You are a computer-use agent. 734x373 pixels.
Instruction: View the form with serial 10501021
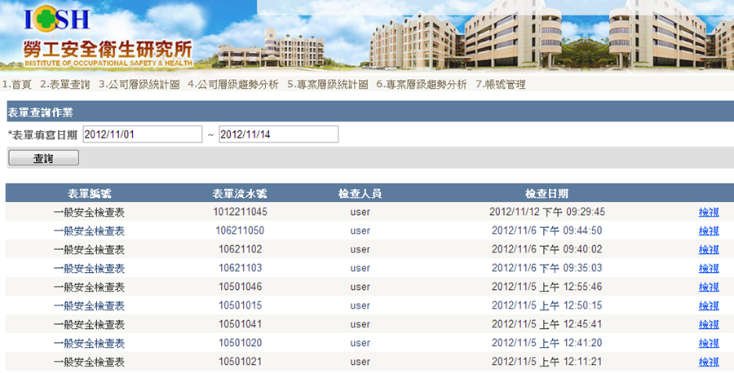click(x=708, y=362)
